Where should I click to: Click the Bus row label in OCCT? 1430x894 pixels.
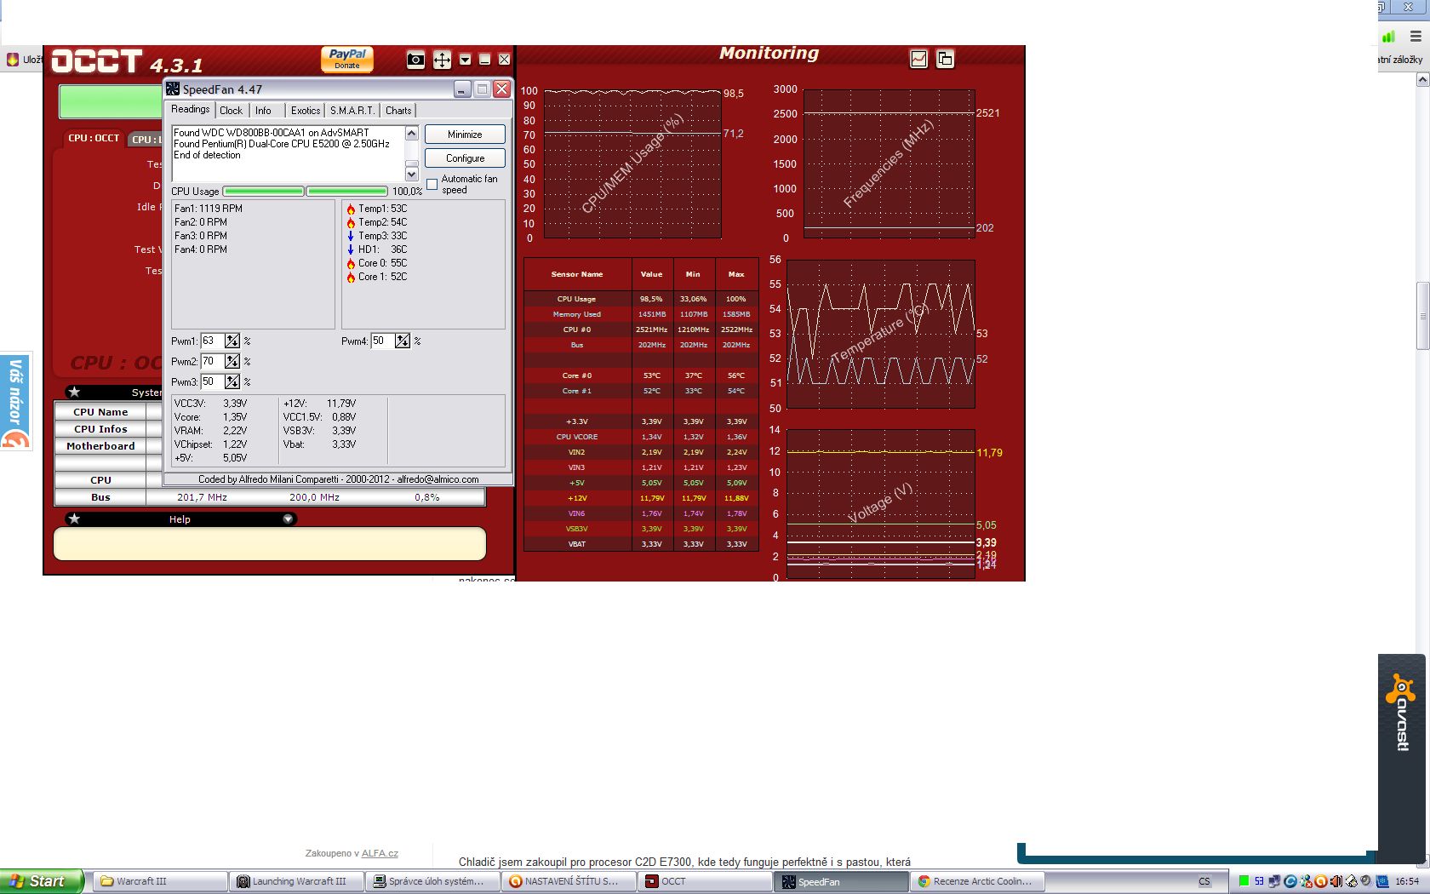pyautogui.click(x=100, y=497)
